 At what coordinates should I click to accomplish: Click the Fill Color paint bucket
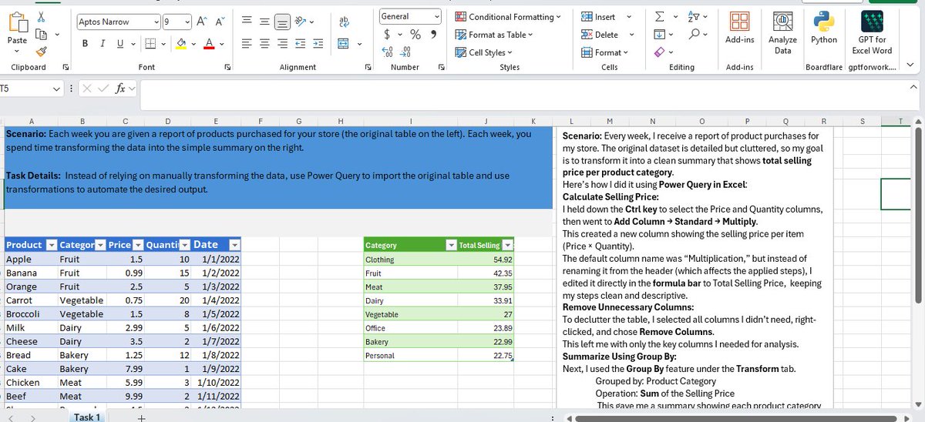[x=182, y=44]
